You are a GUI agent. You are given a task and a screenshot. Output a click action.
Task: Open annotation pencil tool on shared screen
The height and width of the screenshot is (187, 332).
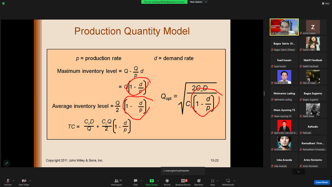point(7,163)
